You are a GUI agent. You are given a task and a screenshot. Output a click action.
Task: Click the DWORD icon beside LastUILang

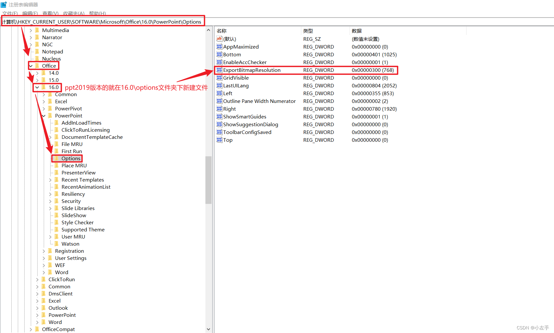click(219, 85)
